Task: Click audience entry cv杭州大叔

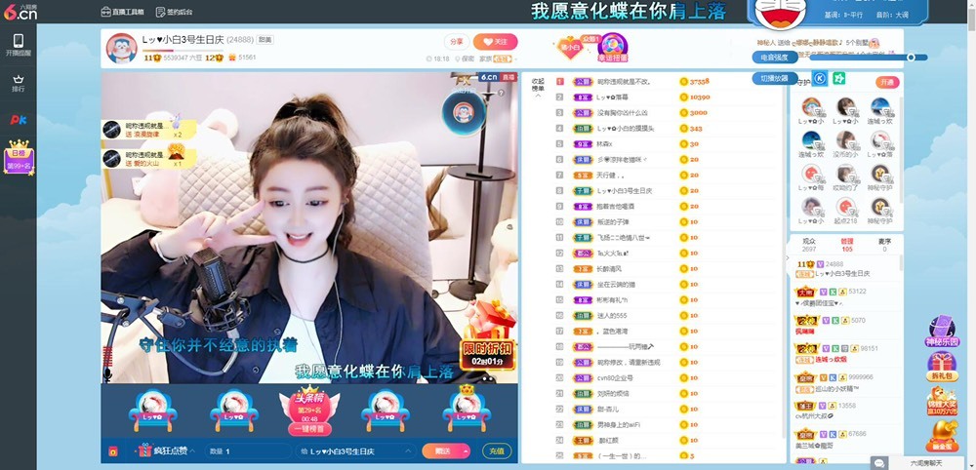Action: tap(812, 416)
